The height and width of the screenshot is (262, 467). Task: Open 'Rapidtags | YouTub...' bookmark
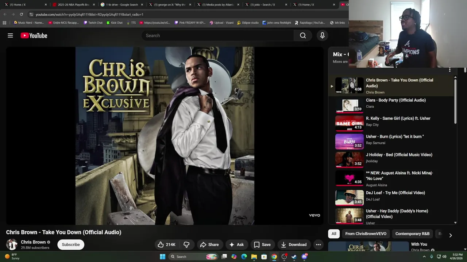(310, 23)
